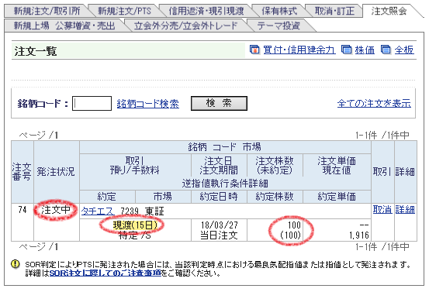The width and height of the screenshot is (429, 292).
Task: Open the SOR注文に際してのご注意事項 link
Action: pyautogui.click(x=105, y=273)
